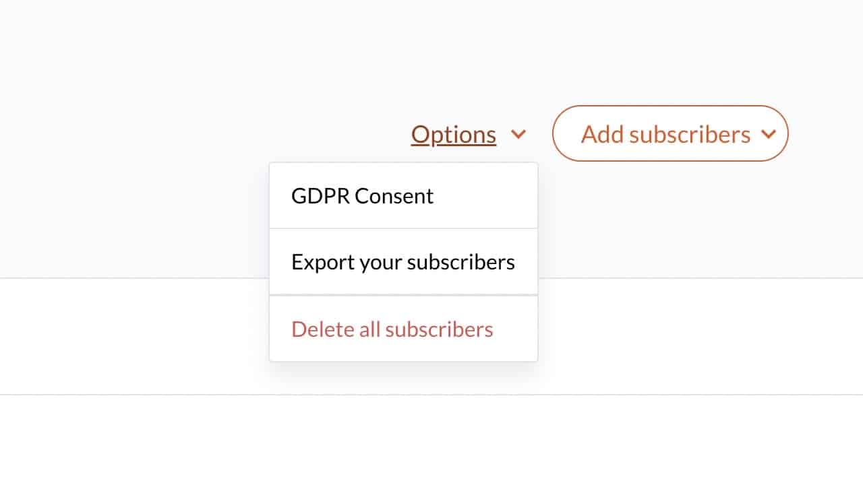
Task: Hit the down arrow right of Options
Action: (x=518, y=135)
